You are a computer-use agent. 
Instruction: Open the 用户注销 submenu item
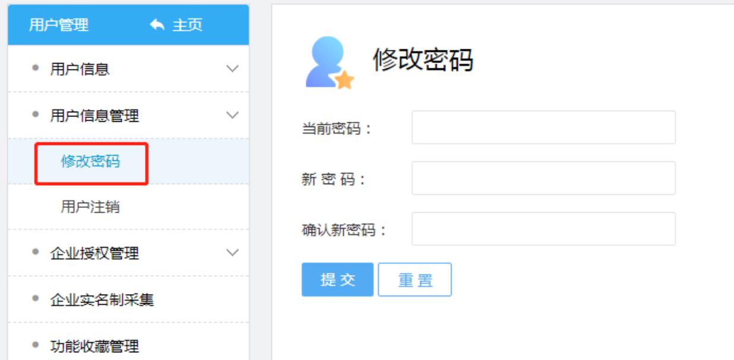click(x=90, y=207)
